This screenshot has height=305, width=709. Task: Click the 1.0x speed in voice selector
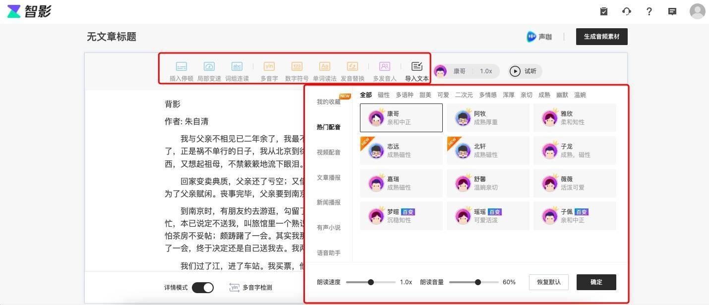pos(486,71)
